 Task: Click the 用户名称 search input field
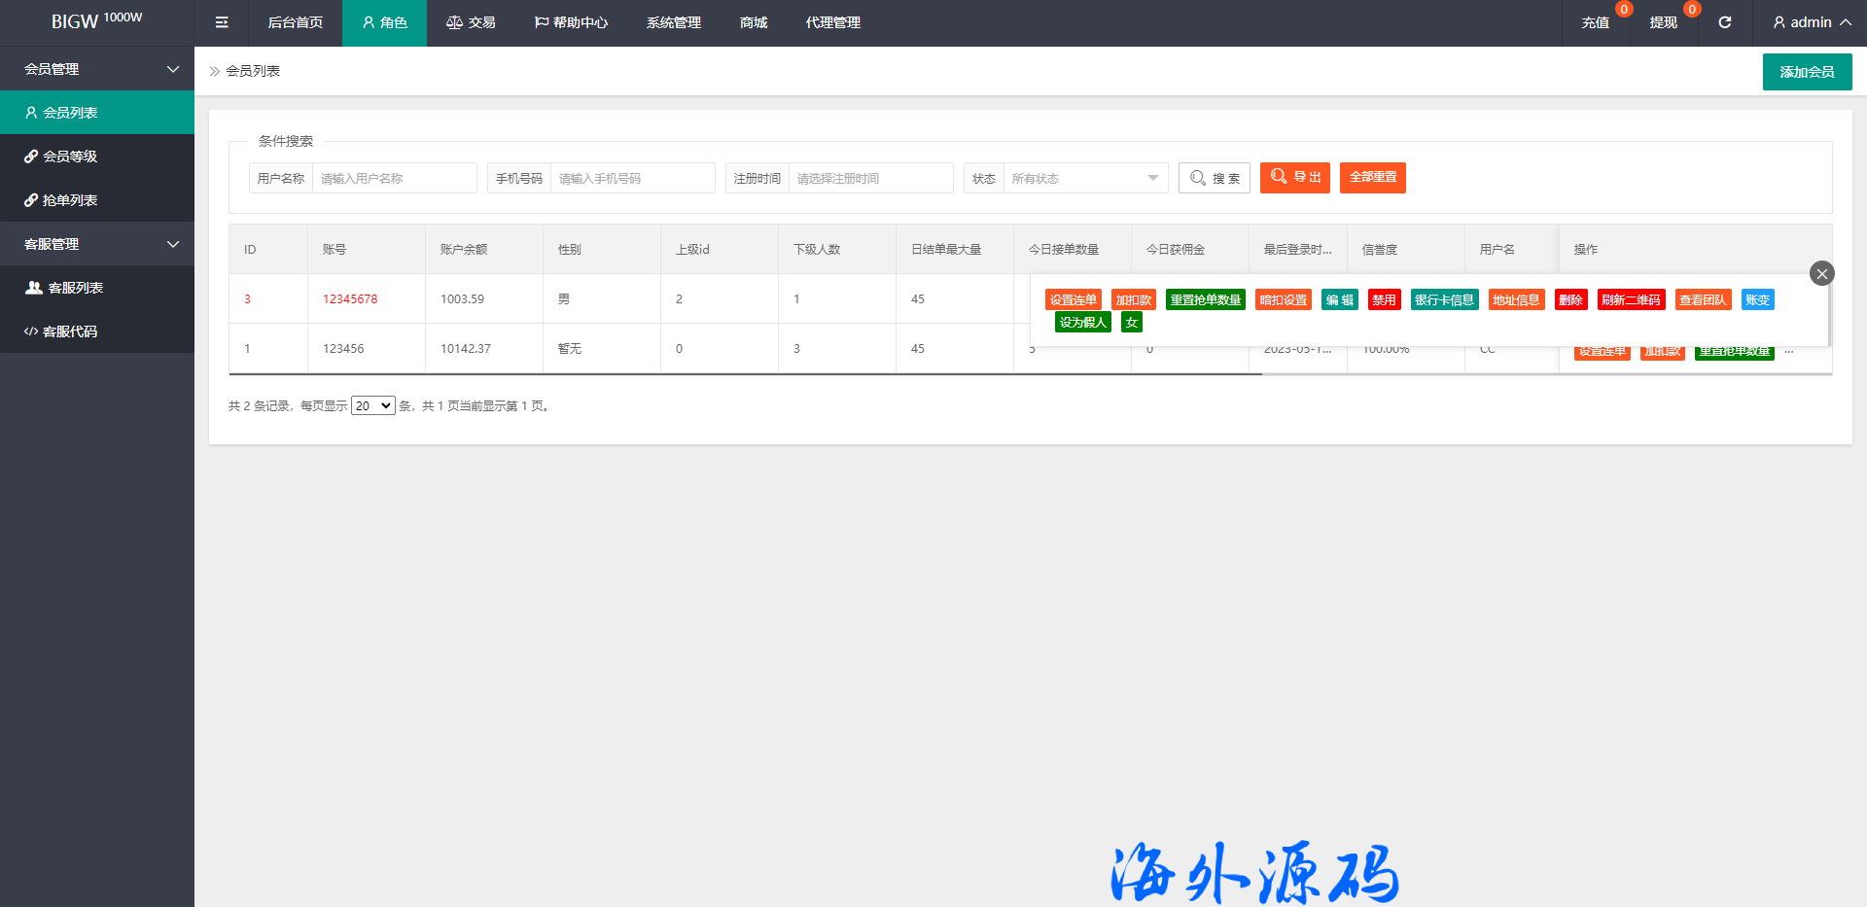[394, 179]
